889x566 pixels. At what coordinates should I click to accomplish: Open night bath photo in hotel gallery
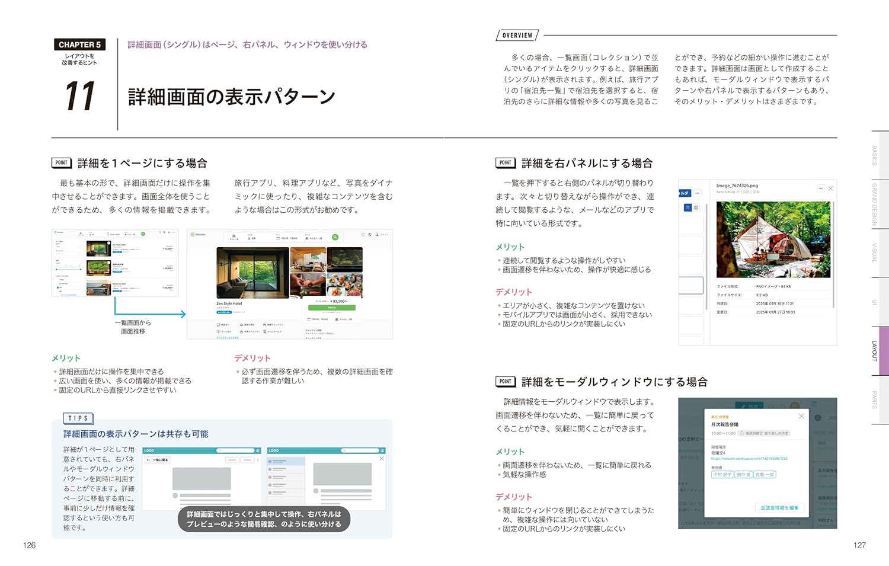click(344, 260)
